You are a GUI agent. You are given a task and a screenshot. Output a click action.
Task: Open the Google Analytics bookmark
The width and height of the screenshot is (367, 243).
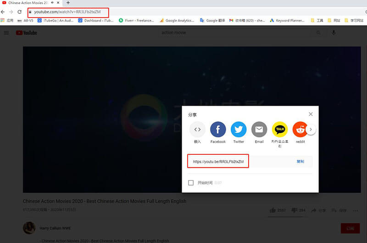point(177,20)
